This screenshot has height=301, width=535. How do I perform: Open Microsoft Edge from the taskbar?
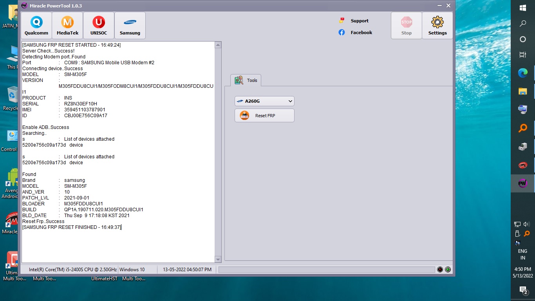coord(522,73)
